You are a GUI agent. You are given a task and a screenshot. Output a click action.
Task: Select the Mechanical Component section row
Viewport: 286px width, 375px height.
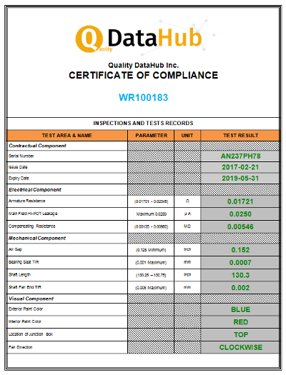(x=143, y=238)
